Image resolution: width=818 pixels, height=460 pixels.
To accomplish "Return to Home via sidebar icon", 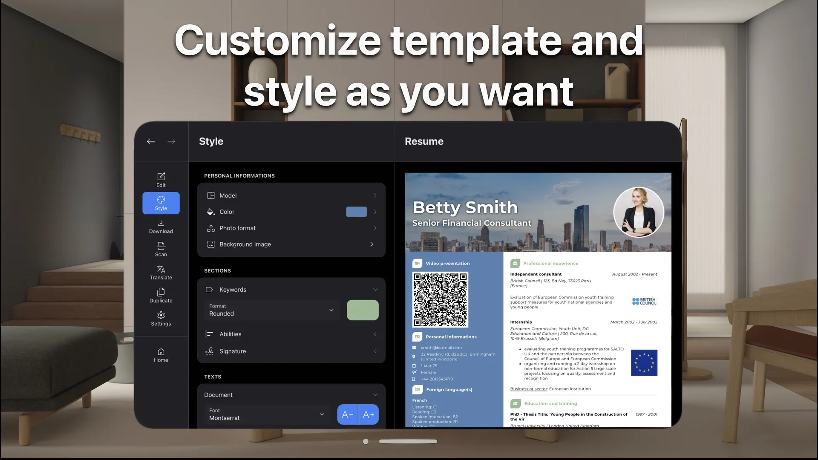I will (x=161, y=354).
